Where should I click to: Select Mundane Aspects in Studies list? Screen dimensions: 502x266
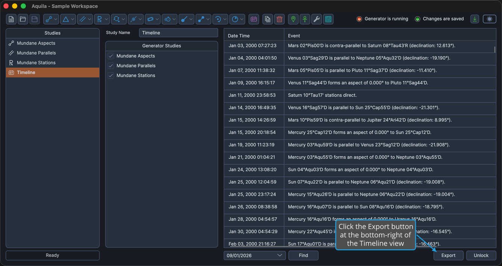(53, 43)
